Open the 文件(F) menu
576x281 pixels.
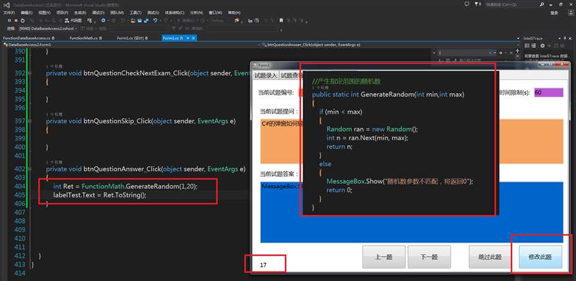click(9, 13)
